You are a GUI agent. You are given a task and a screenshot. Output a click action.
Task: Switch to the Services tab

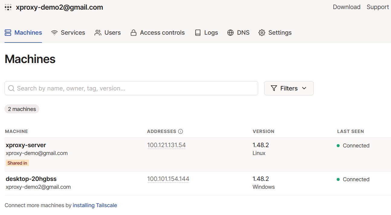click(68, 33)
